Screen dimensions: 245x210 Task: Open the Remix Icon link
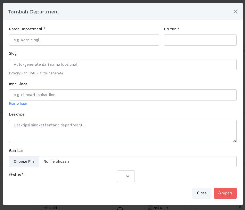tap(18, 103)
